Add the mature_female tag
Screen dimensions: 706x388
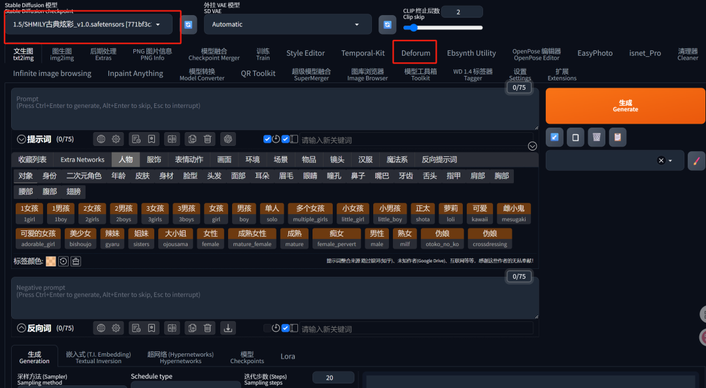coord(252,238)
